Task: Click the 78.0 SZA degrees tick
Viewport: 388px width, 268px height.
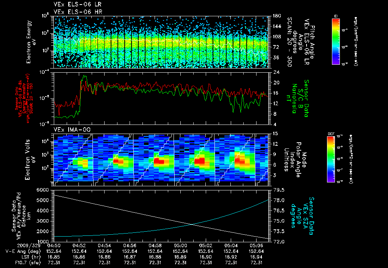Action: point(278,201)
